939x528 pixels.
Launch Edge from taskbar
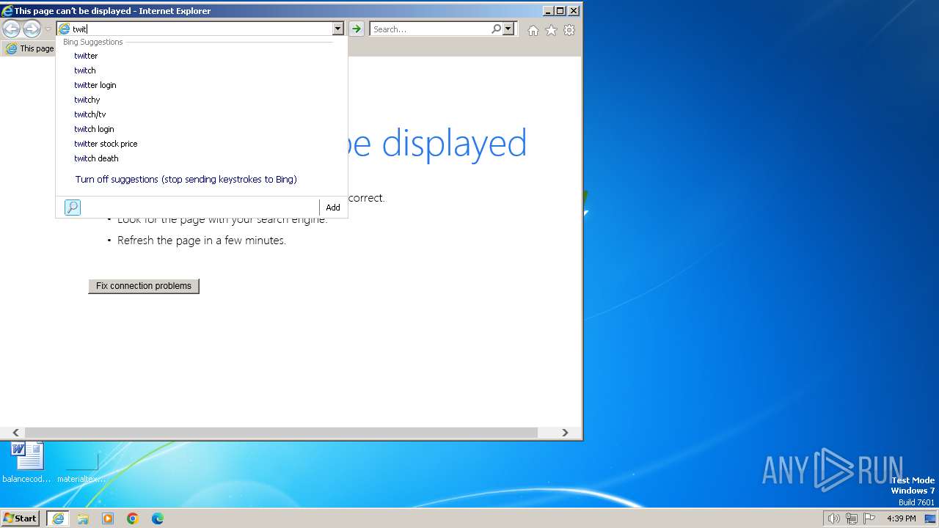[158, 518]
